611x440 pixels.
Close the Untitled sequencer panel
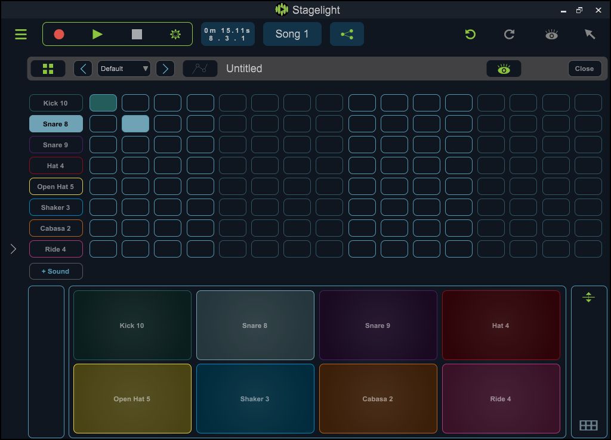pyautogui.click(x=584, y=68)
